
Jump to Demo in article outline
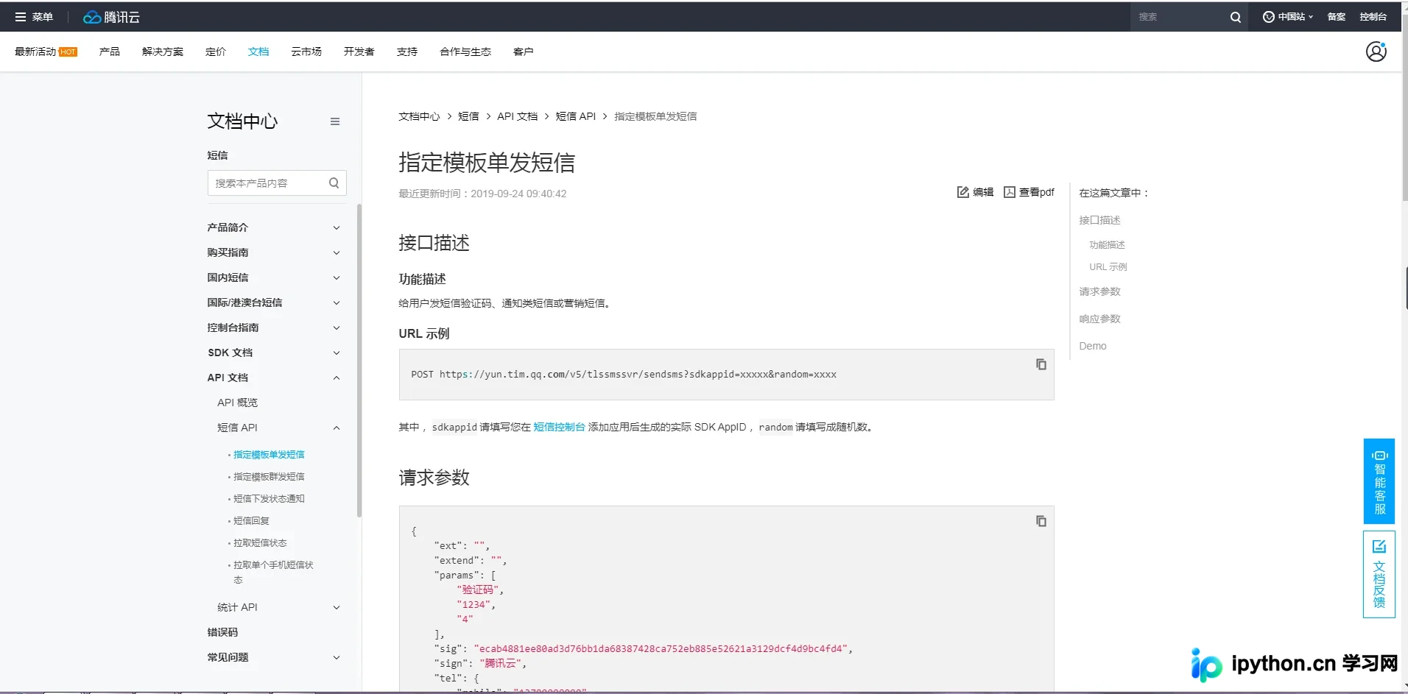click(x=1093, y=346)
